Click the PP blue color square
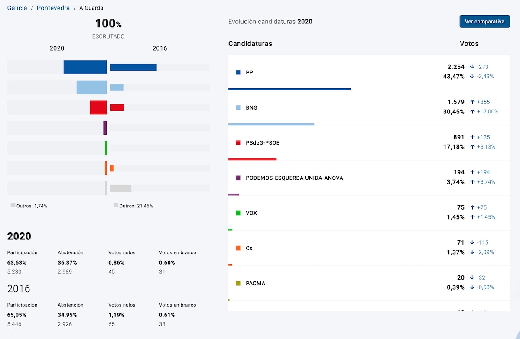Image resolution: width=520 pixels, height=339 pixels. 238,73
